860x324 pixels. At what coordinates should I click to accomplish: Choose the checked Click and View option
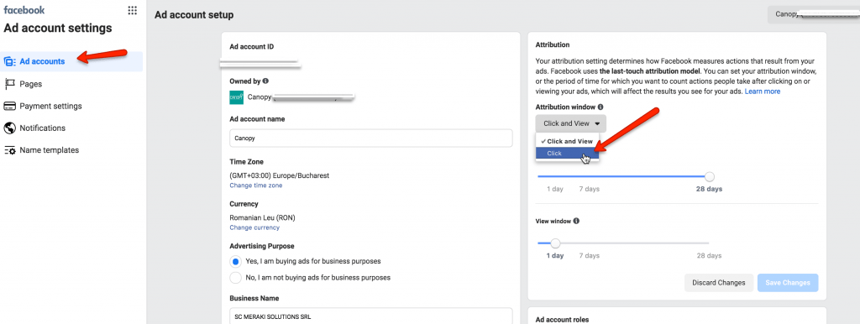[x=567, y=141]
